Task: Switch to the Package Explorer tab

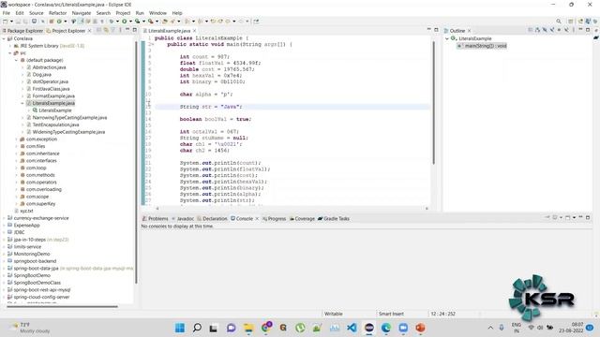Action: 22,31
